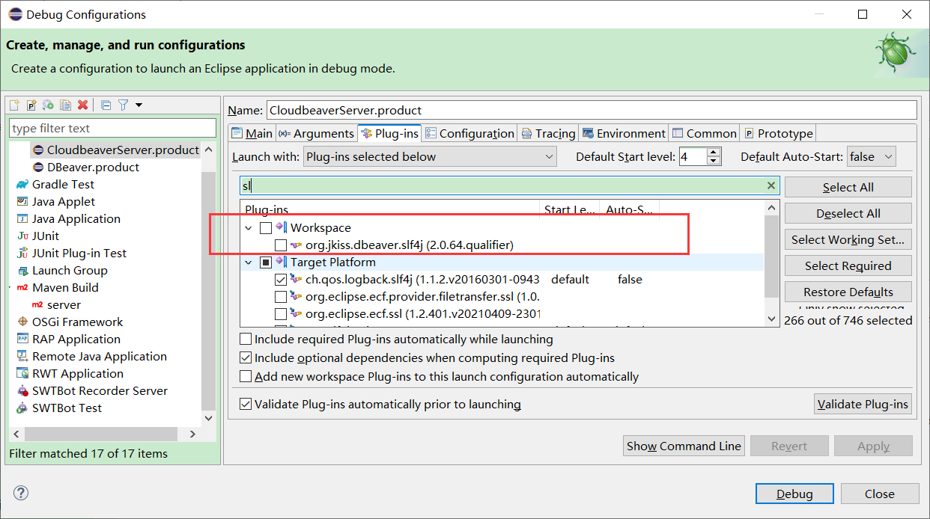The width and height of the screenshot is (930, 519).
Task: Click Collapse All icon in toolbar
Action: (106, 105)
